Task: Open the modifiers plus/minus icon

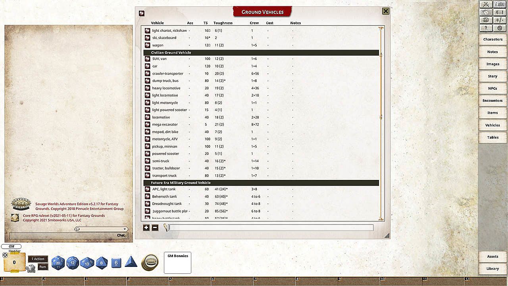Action: pos(499,20)
